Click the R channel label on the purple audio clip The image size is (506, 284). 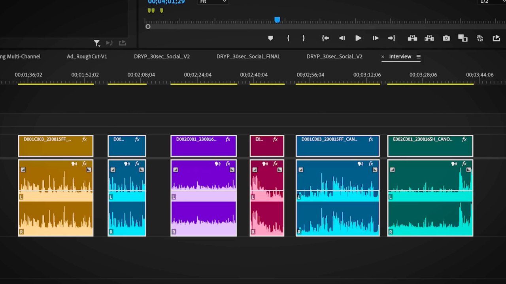(174, 232)
